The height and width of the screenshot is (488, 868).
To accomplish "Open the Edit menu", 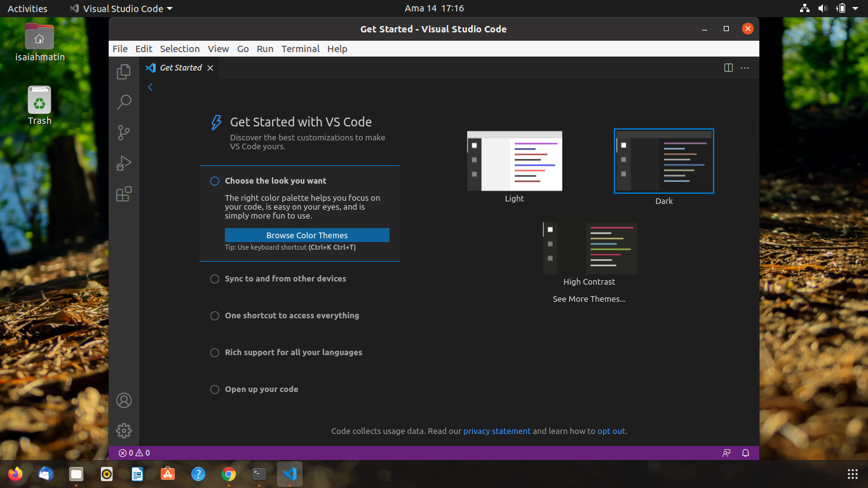I will [144, 49].
